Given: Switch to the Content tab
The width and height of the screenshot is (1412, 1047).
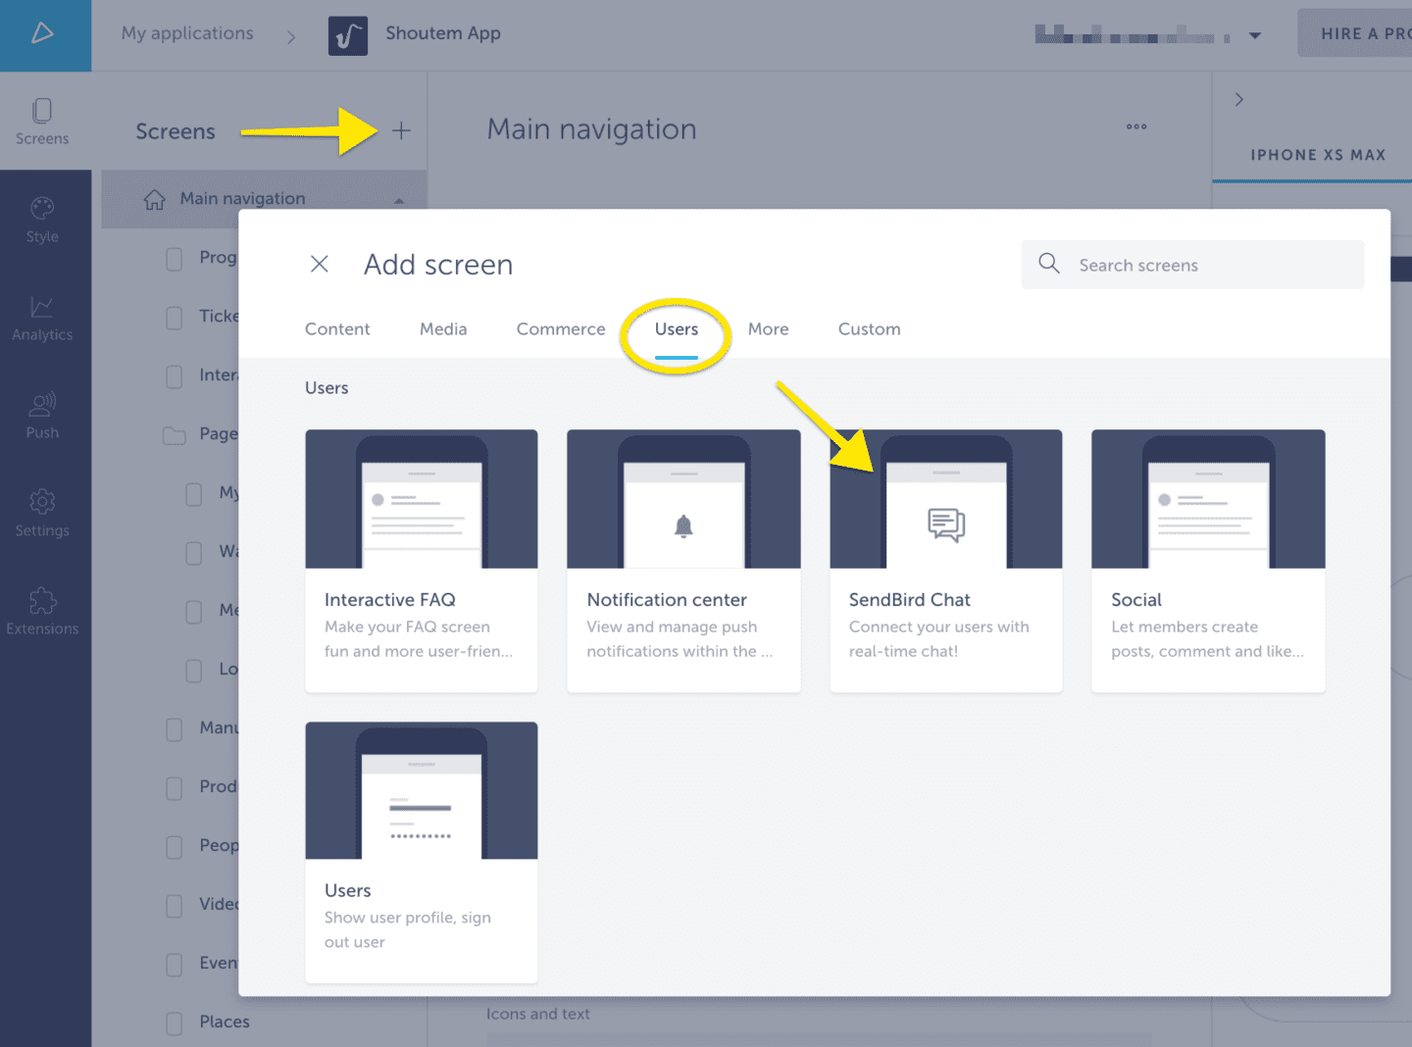Looking at the screenshot, I should (337, 328).
